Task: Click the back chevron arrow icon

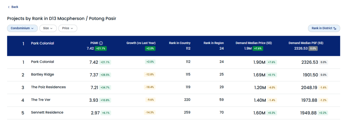Action: (9, 7)
